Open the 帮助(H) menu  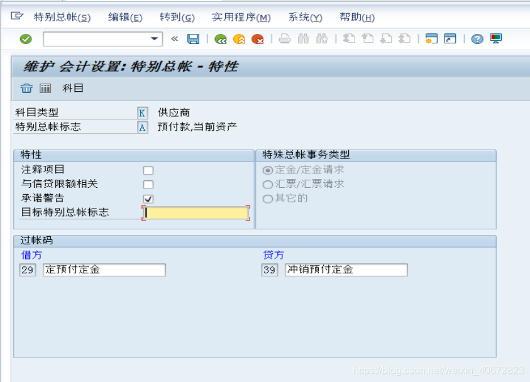pyautogui.click(x=357, y=17)
